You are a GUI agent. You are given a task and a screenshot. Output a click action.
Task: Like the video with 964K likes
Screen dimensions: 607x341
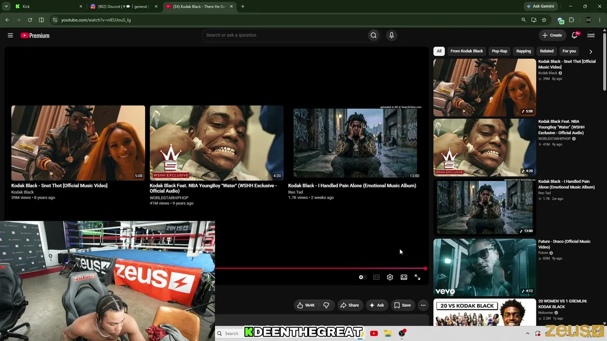coord(306,305)
